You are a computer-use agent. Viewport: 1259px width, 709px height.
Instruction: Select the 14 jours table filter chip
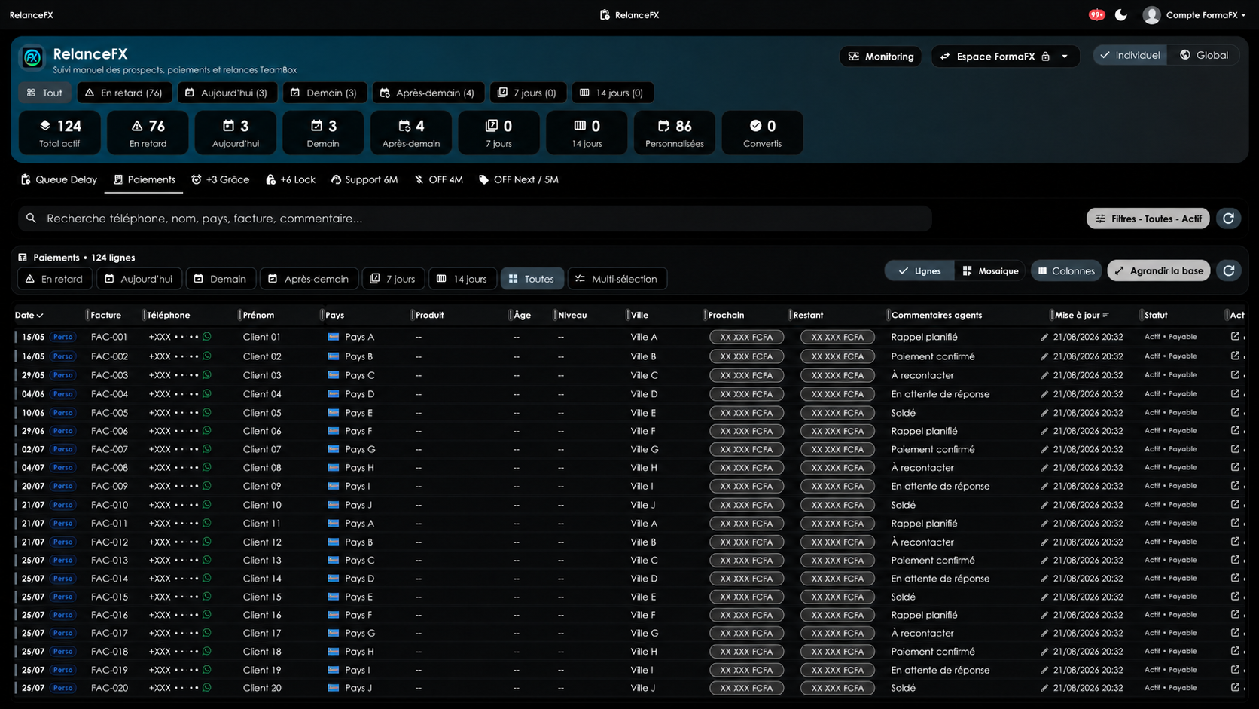point(462,279)
